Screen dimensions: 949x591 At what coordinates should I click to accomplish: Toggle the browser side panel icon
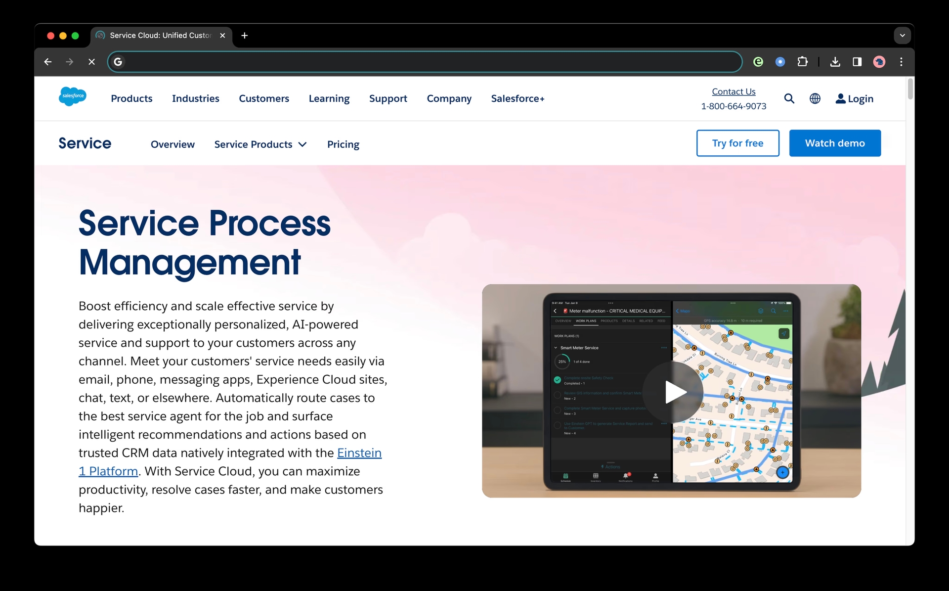(x=857, y=62)
